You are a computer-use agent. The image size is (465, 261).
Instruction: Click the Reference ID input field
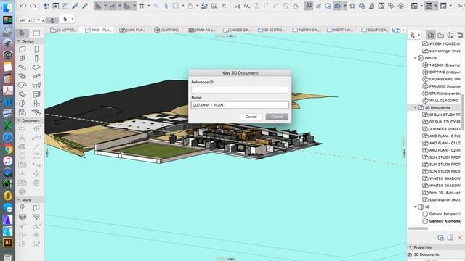point(240,90)
